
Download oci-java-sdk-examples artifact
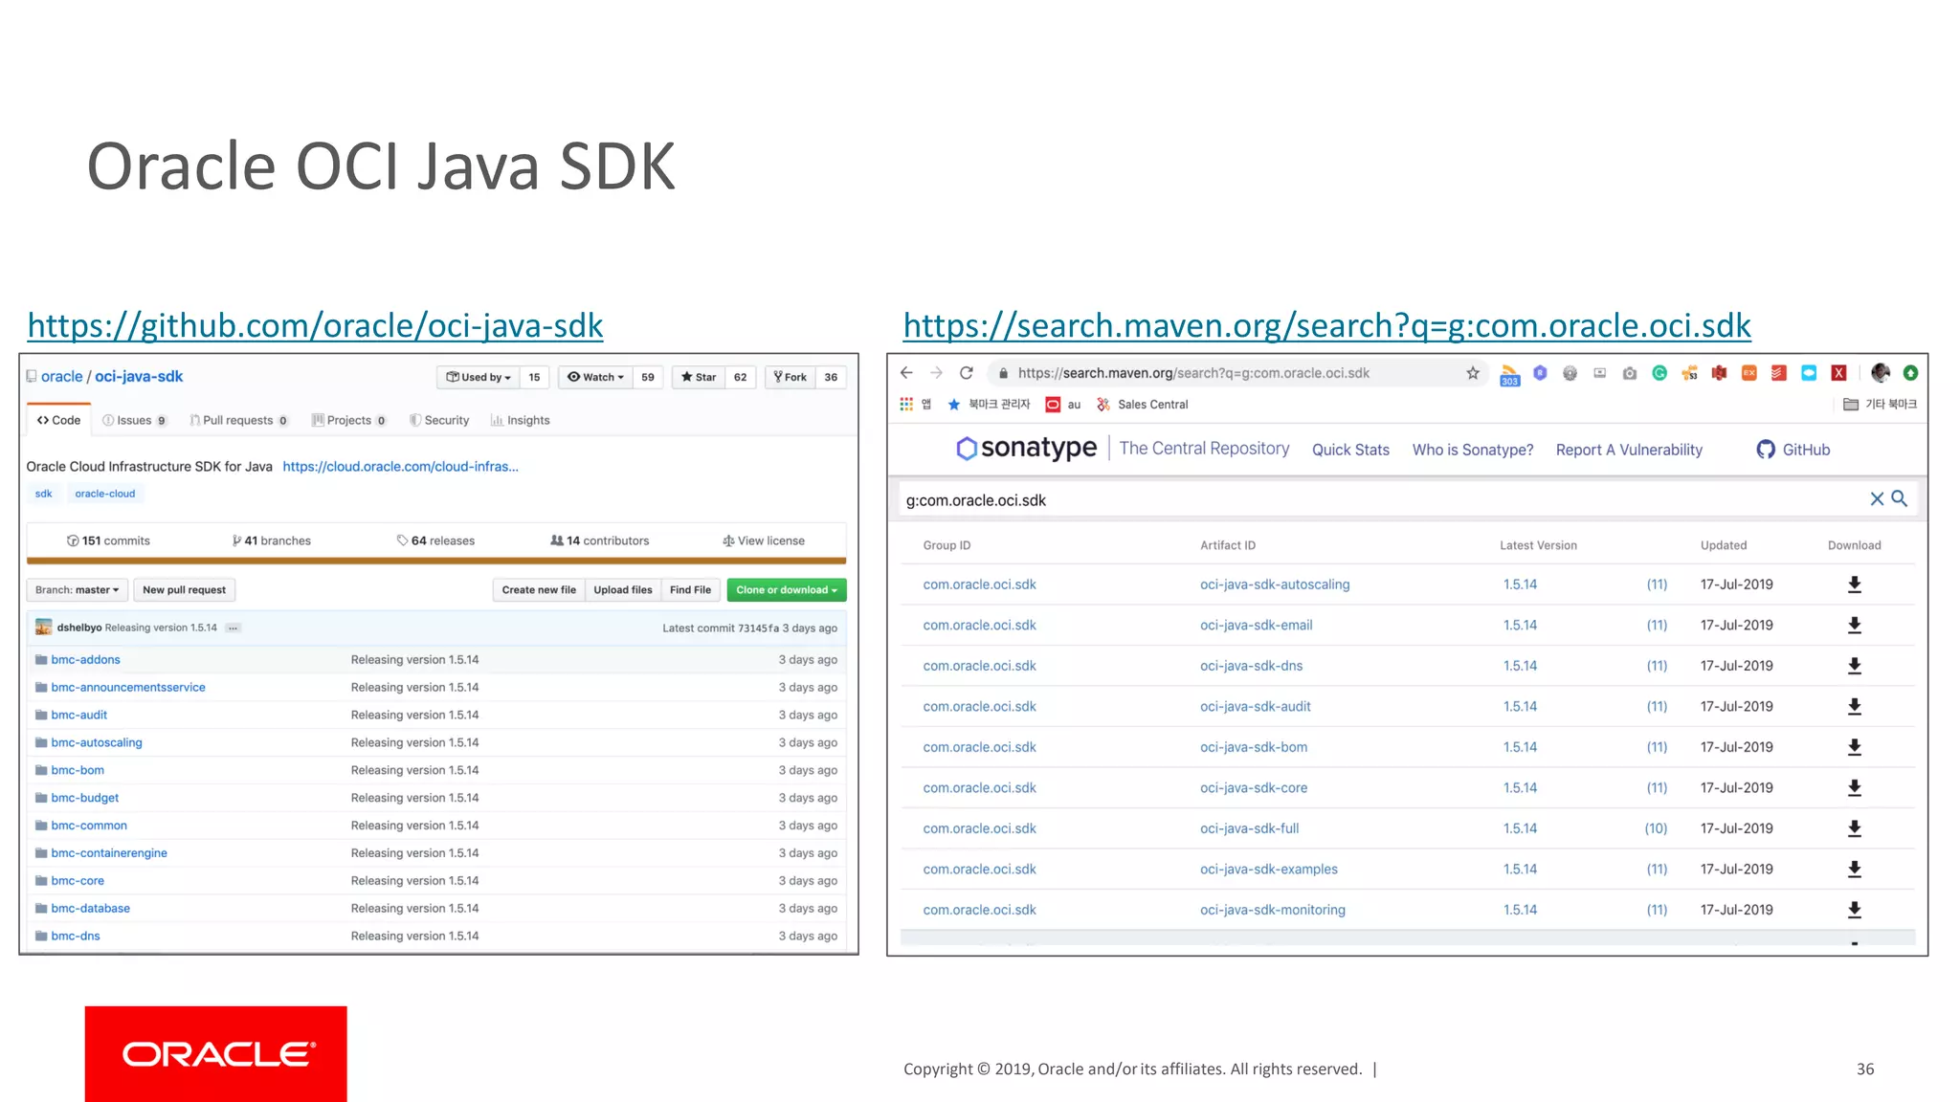[x=1854, y=869]
